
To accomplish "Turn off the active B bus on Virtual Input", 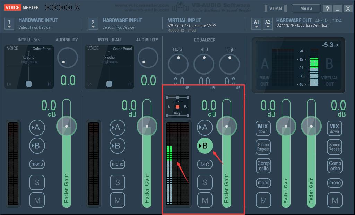I will [205, 146].
